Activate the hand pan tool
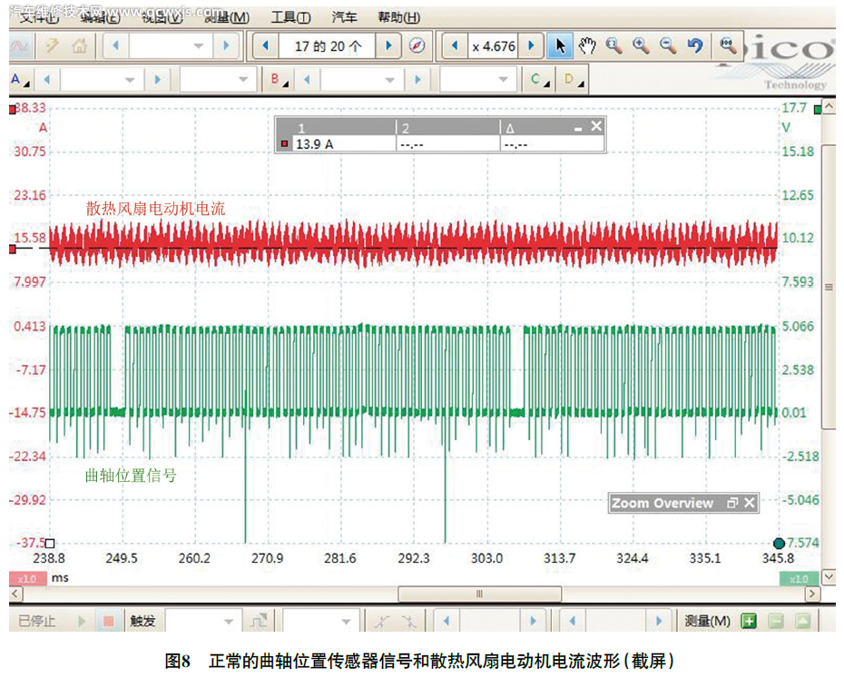 point(587,45)
